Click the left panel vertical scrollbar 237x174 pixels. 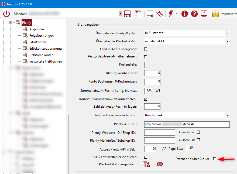click(68, 144)
